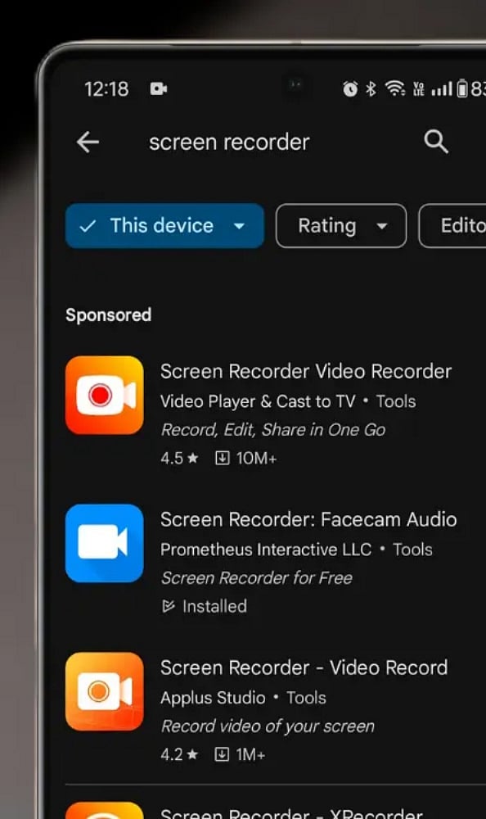Tap the 4.5 star rating
The width and height of the screenshot is (486, 819).
(179, 459)
